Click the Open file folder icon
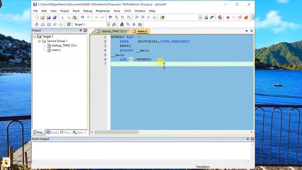 pos(42,17)
